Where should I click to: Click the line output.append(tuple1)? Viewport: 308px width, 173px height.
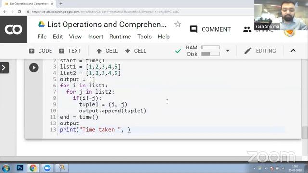pos(113,111)
